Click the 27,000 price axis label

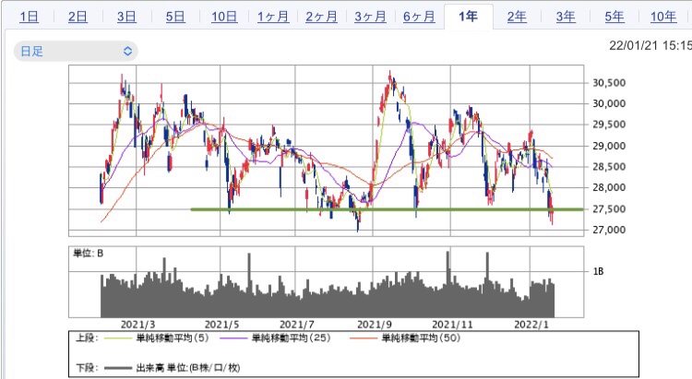tap(609, 230)
